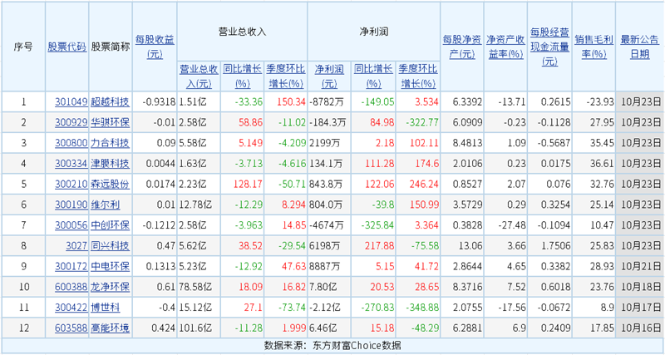The height and width of the screenshot is (355, 665).
Task: Select the 维尔利 stock name link
Action: coord(106,205)
